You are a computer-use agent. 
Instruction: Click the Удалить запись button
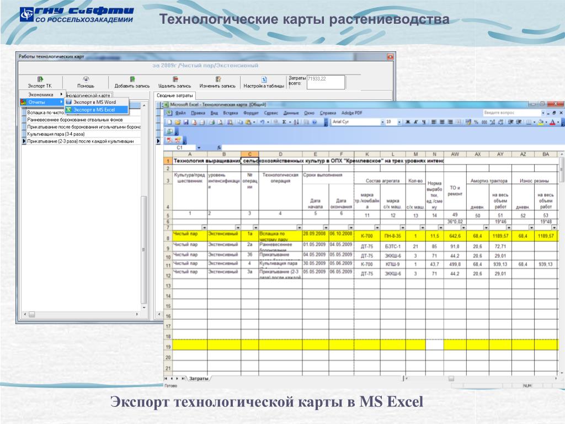point(174,82)
